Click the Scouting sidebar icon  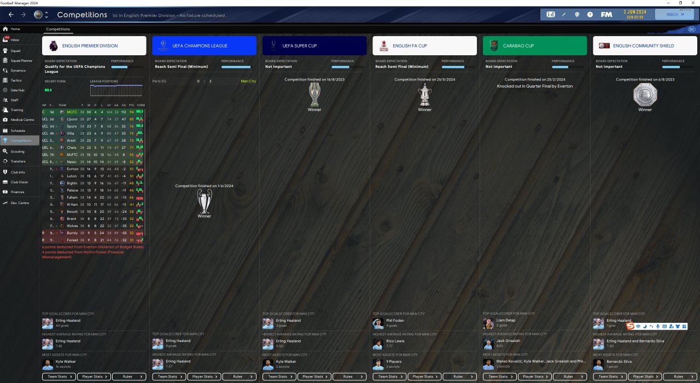pyautogui.click(x=5, y=152)
